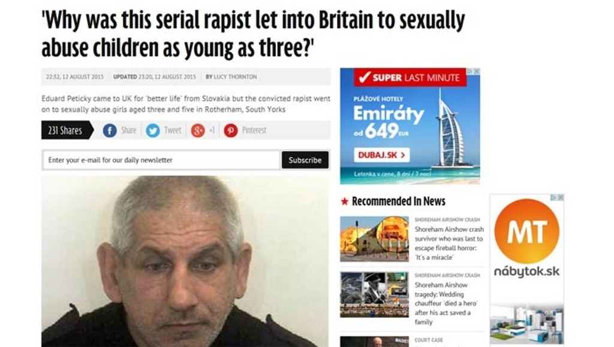Click the Twitter bird icon

[153, 130]
